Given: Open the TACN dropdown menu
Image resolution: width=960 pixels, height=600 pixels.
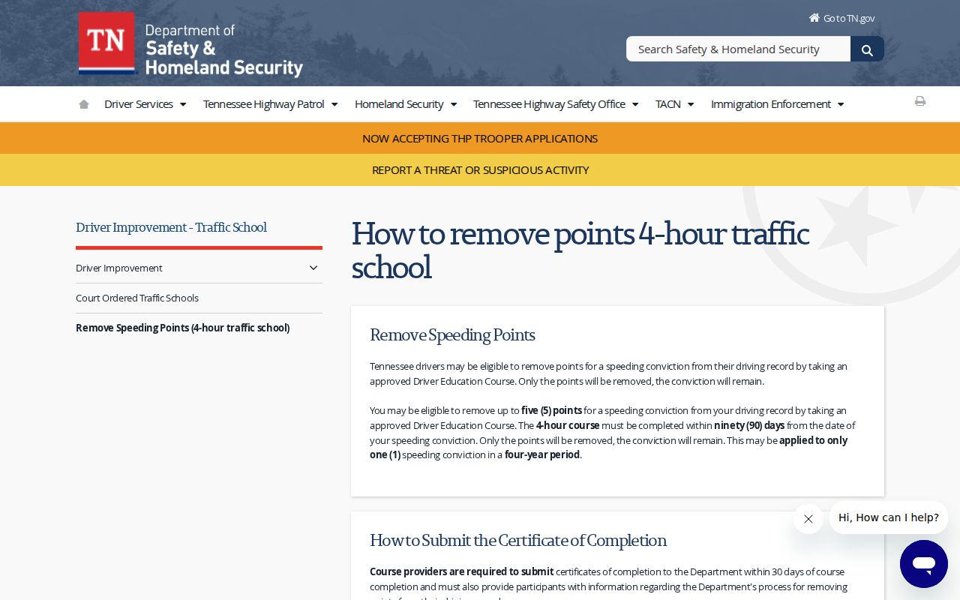Looking at the screenshot, I should click(x=674, y=104).
